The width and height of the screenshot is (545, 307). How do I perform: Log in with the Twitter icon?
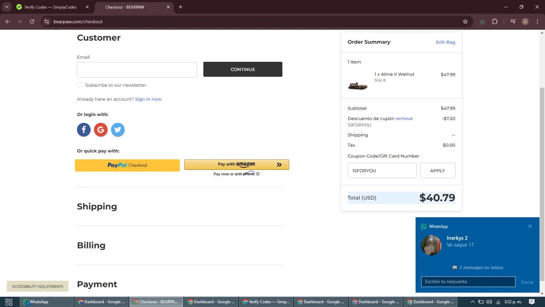click(118, 129)
